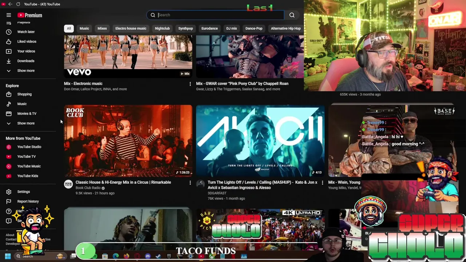This screenshot has height=262, width=466.
Task: Open options menu for Mix - Electronic music
Action: [x=190, y=84]
